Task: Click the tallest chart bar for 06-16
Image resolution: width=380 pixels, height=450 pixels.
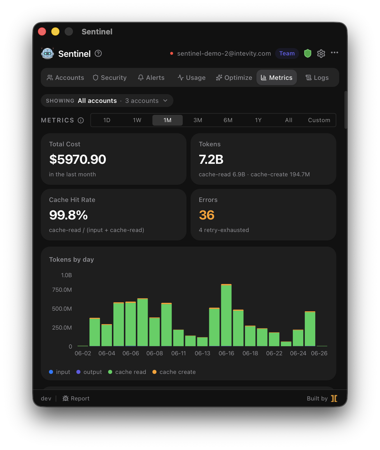Action: coord(226,315)
